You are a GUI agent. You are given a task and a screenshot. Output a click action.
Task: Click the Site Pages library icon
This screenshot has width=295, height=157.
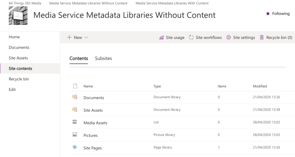pyautogui.click(x=75, y=147)
